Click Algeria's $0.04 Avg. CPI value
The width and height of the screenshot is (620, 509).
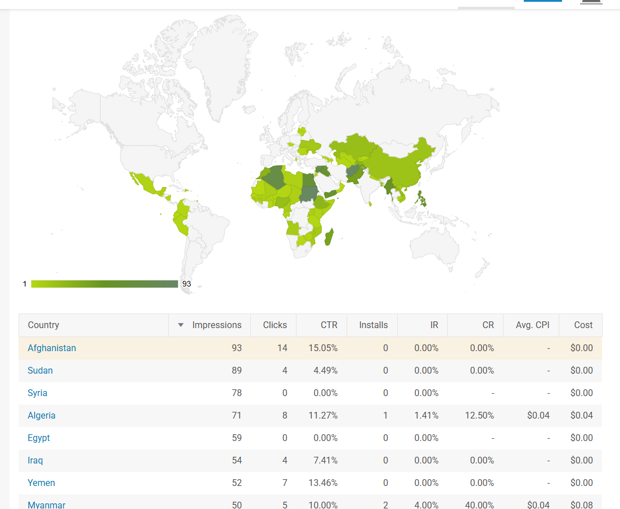pos(538,415)
